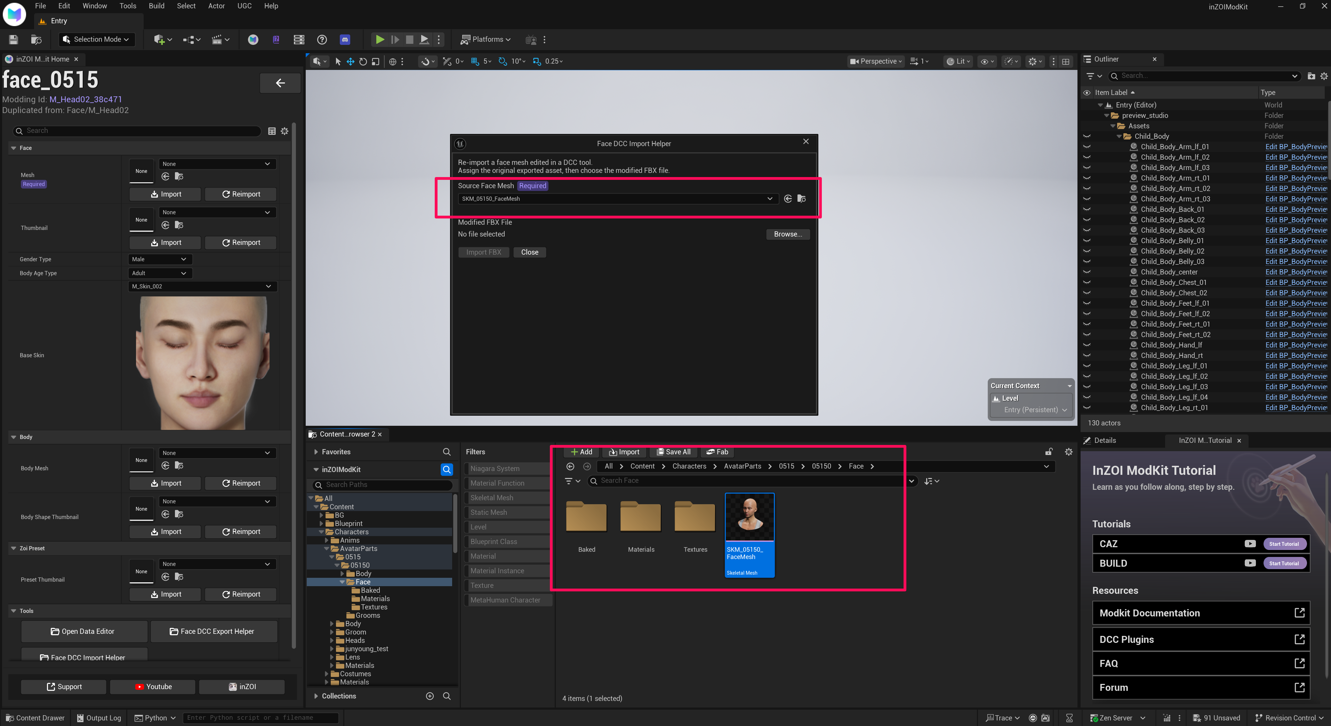Click Start Tutorial for CAZ
The image size is (1331, 726).
[1284, 544]
